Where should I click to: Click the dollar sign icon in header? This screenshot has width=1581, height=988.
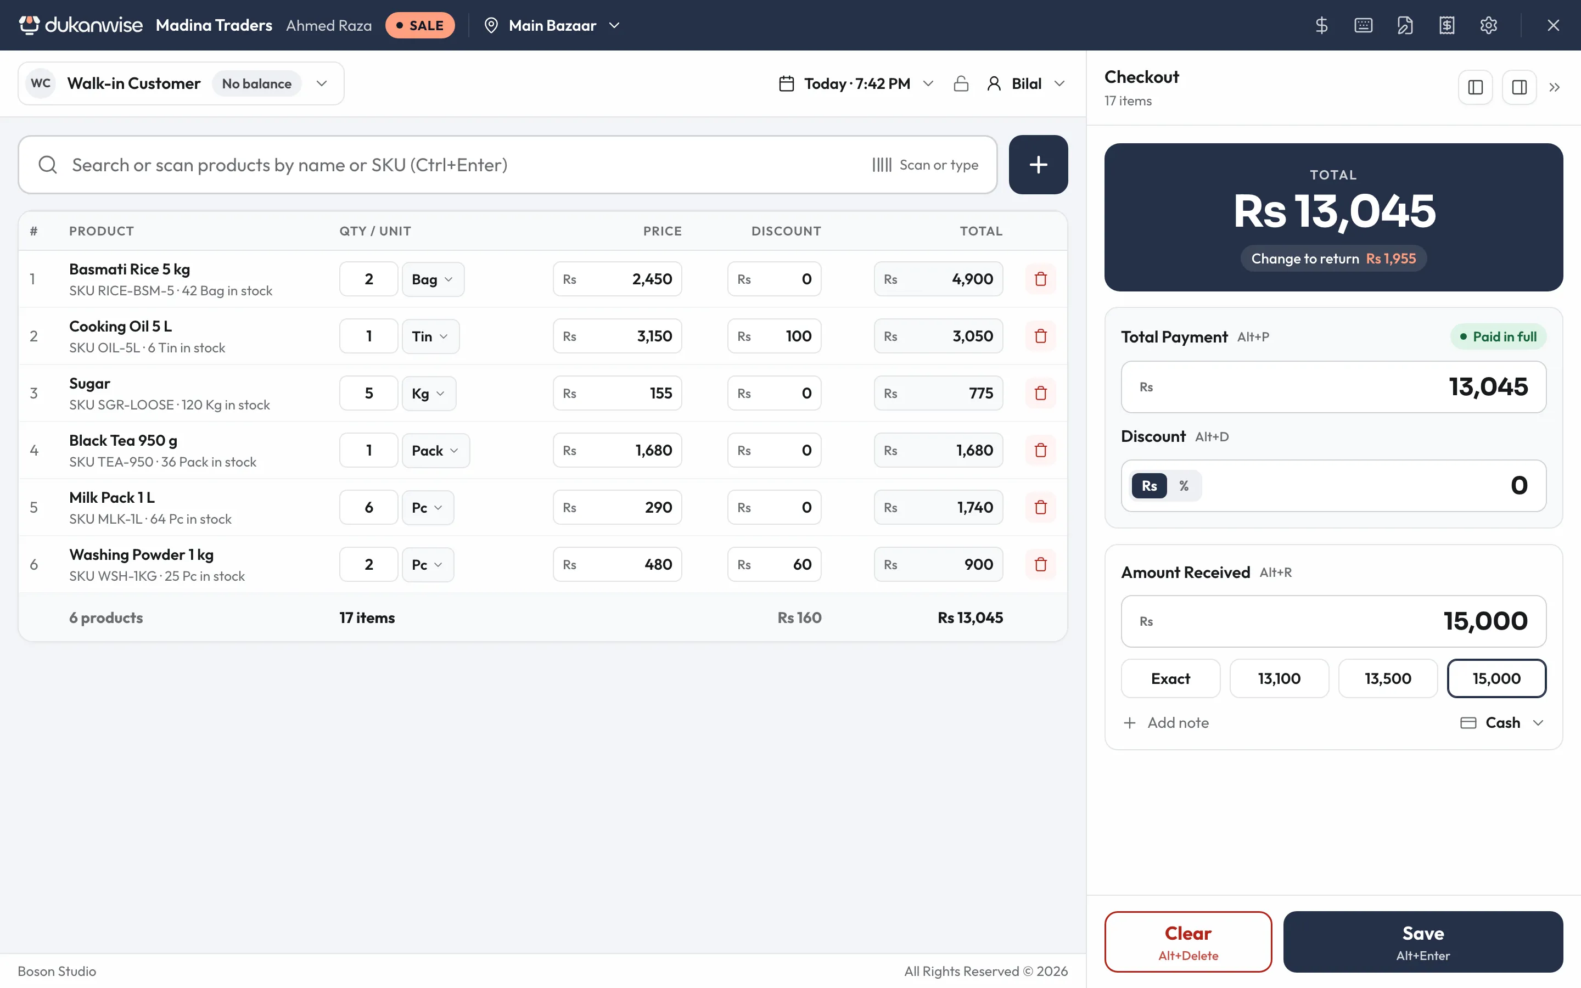coord(1321,25)
